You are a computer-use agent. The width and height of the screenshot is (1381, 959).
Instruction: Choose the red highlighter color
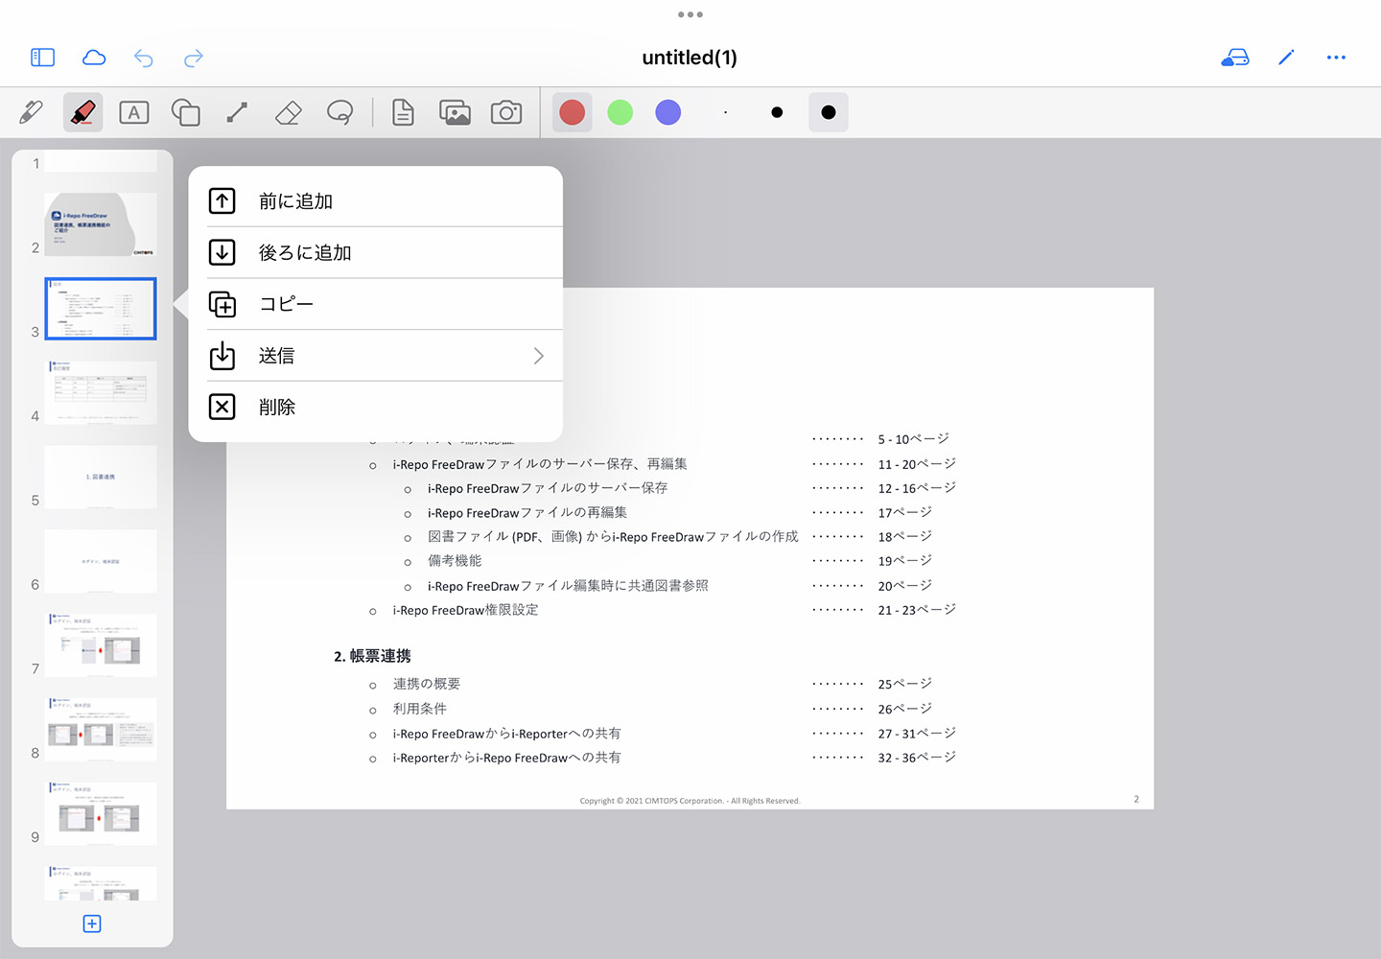point(573,112)
